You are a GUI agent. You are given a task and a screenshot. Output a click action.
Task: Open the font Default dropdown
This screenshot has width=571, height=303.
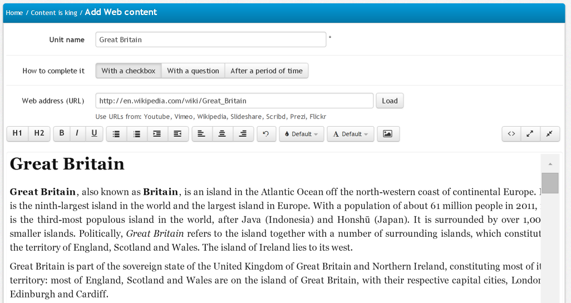coord(350,134)
